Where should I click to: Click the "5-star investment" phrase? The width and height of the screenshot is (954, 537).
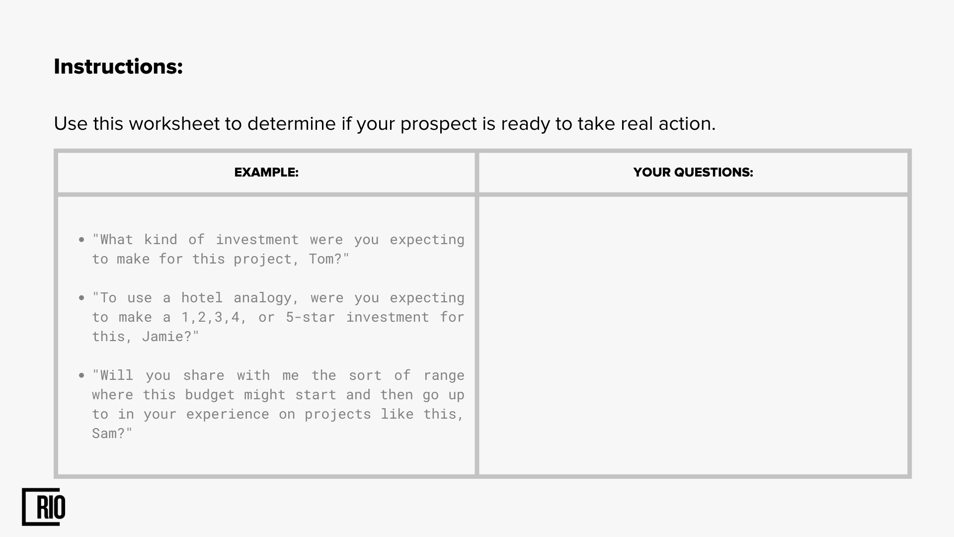(357, 317)
